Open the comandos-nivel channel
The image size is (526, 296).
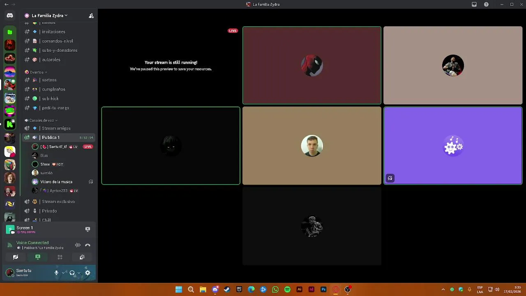(x=59, y=41)
